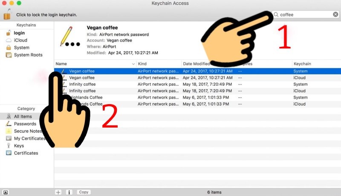Select the Infinity coffee System keychain row
Image resolution: width=341 pixels, height=196 pixels.
(x=197, y=84)
